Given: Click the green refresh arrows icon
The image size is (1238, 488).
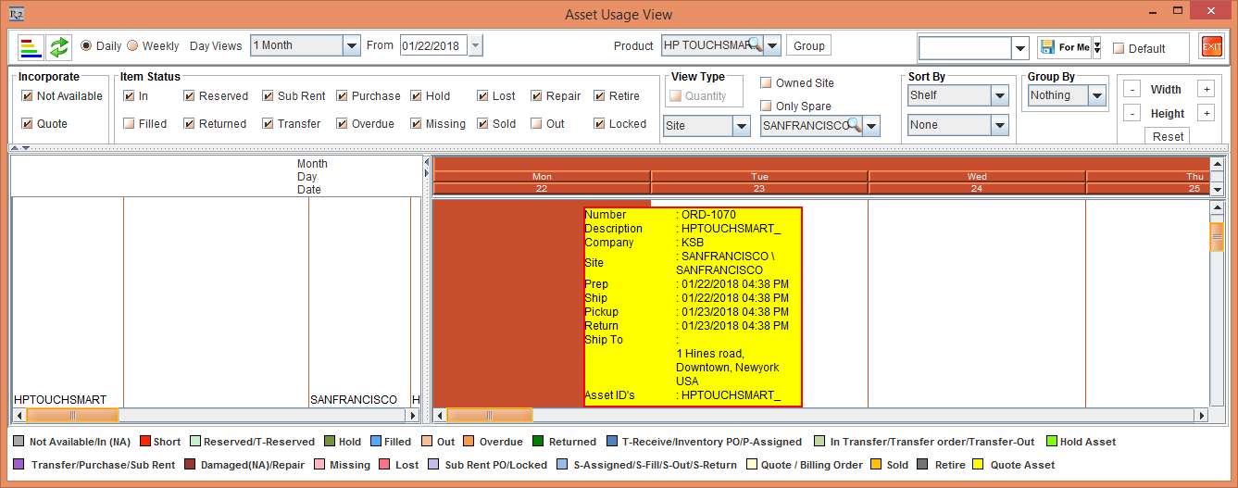Looking at the screenshot, I should click(59, 46).
